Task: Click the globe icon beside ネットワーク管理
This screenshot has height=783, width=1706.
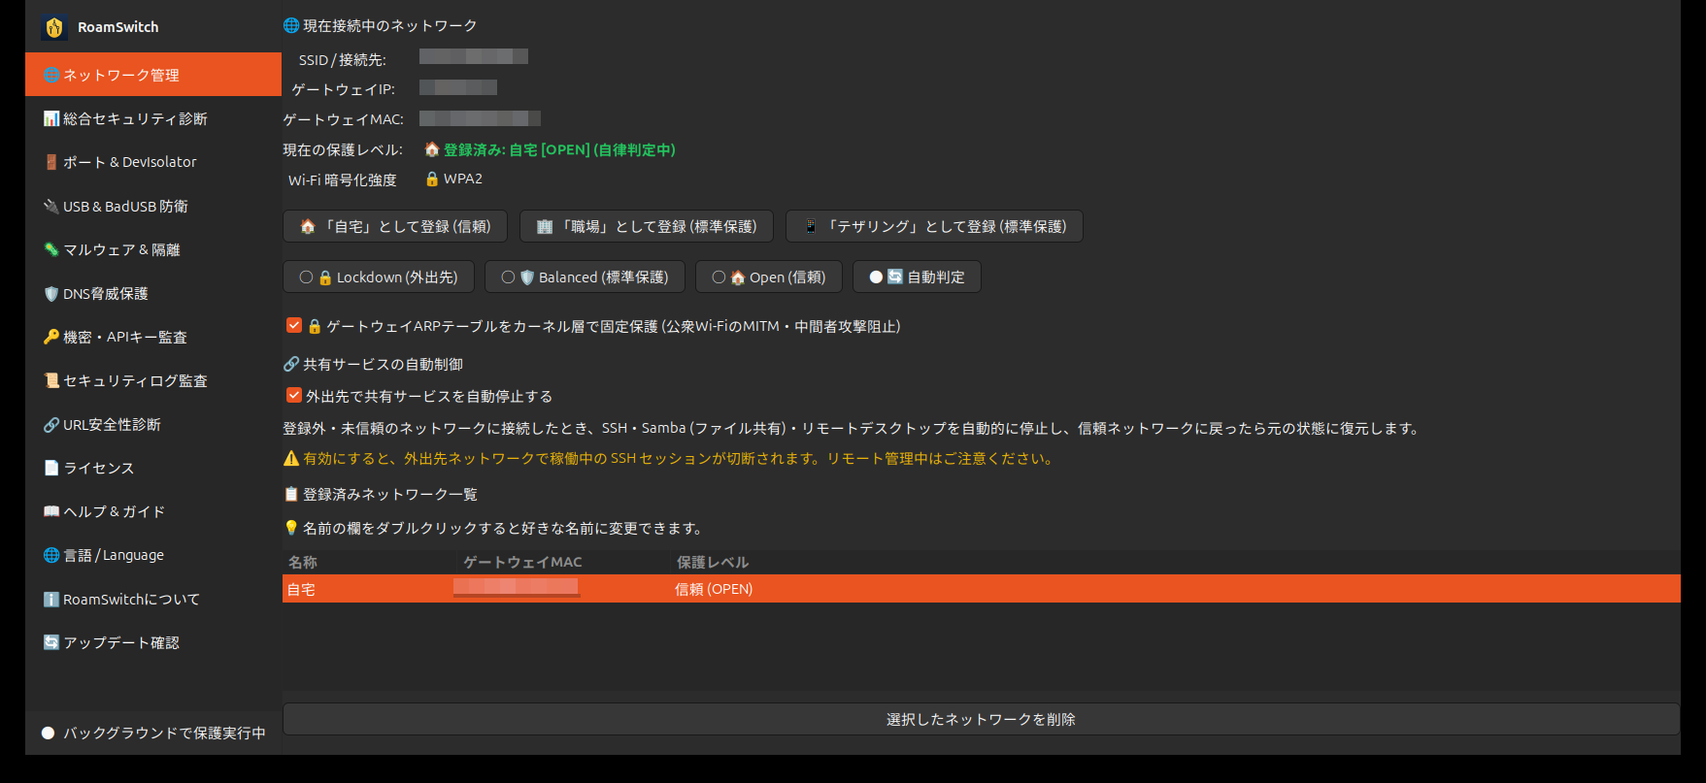Action: [x=51, y=75]
